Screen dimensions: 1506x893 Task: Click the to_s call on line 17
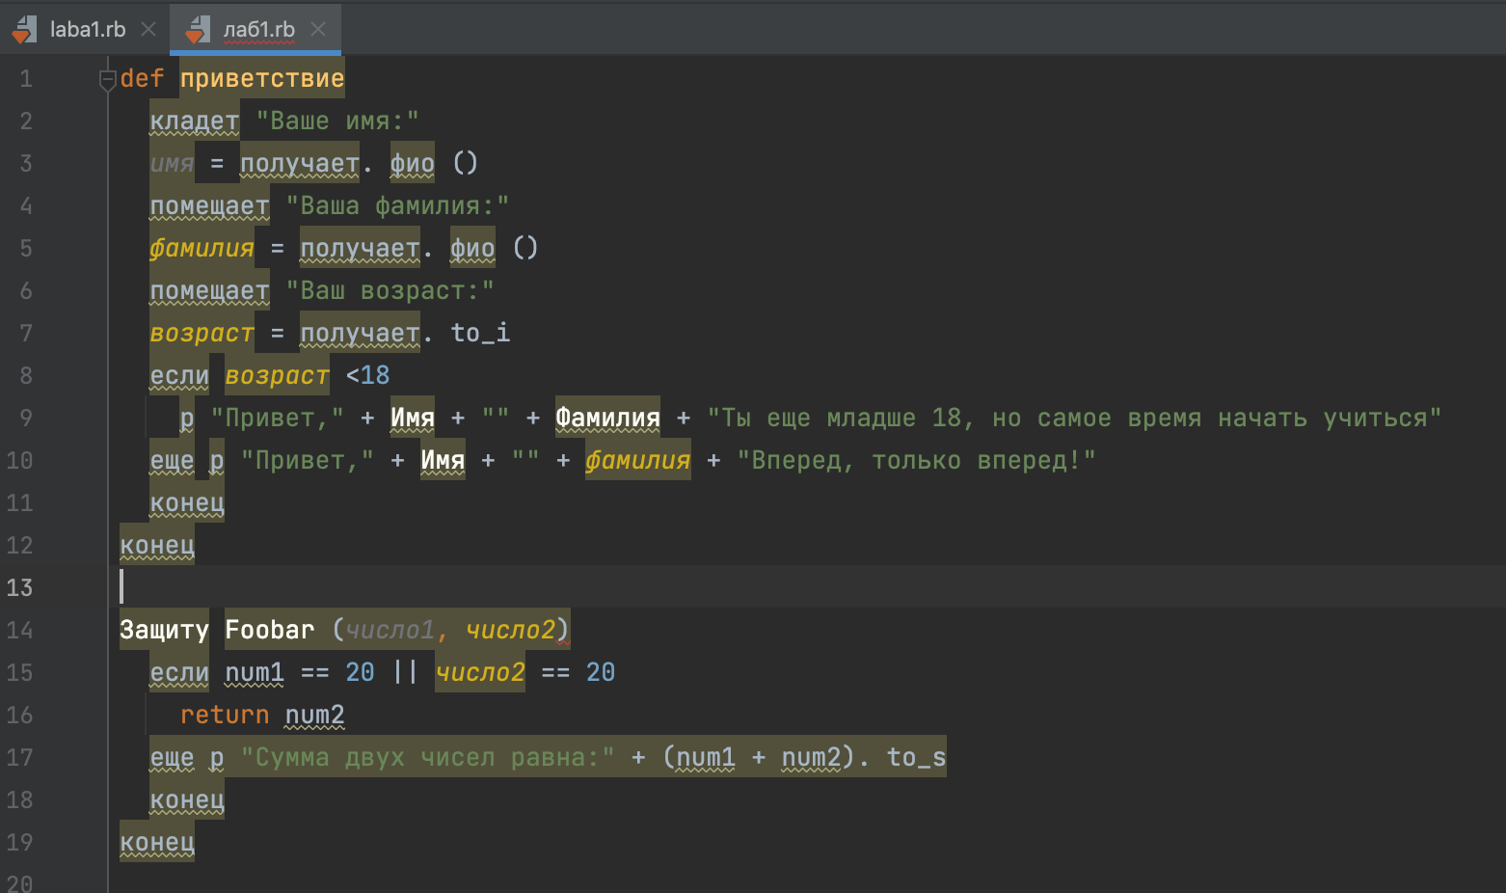tap(916, 757)
